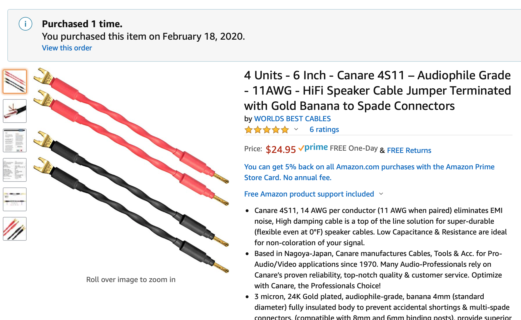Viewport: 521px width, 320px height.
Task: Click the main product cable image
Action: point(131,170)
